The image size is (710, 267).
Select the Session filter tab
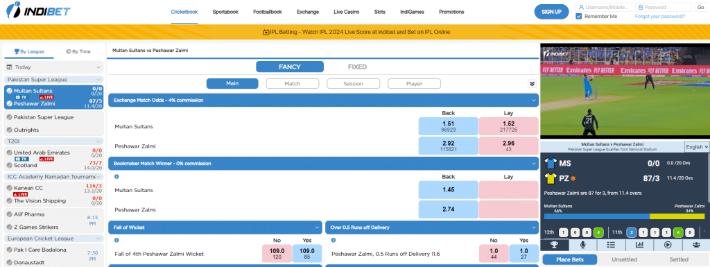coord(353,84)
